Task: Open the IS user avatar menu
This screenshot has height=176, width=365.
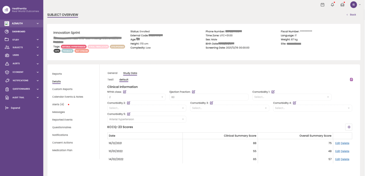Action: tap(353, 5)
